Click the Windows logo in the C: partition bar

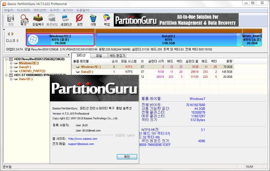pyautogui.click(x=33, y=40)
